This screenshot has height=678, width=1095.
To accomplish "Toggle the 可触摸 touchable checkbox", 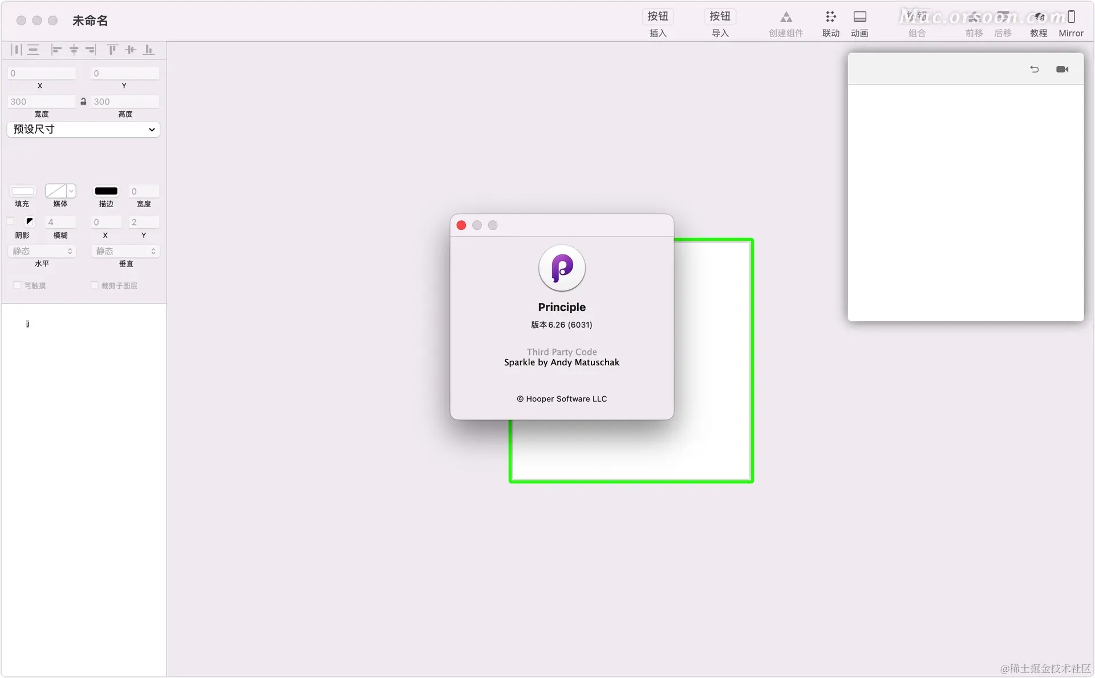I will click(17, 285).
